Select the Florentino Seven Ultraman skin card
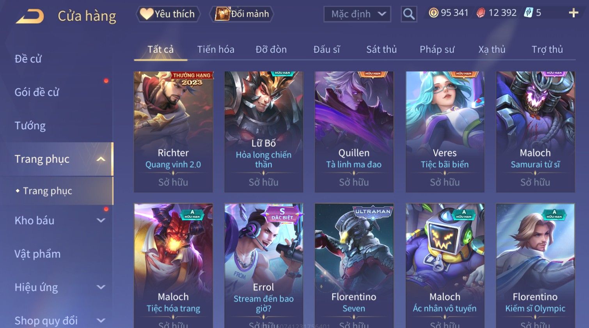Image resolution: width=589 pixels, height=328 pixels. 354,266
